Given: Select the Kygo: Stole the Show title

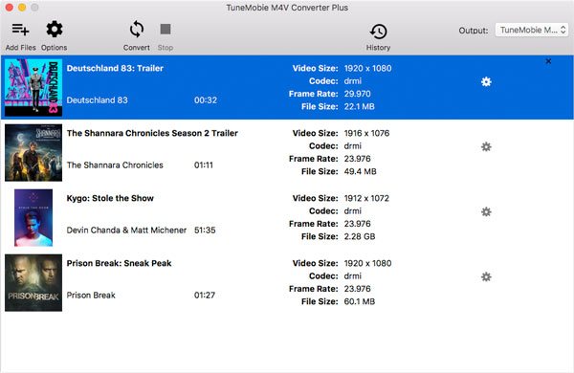Looking at the screenshot, I should (110, 198).
